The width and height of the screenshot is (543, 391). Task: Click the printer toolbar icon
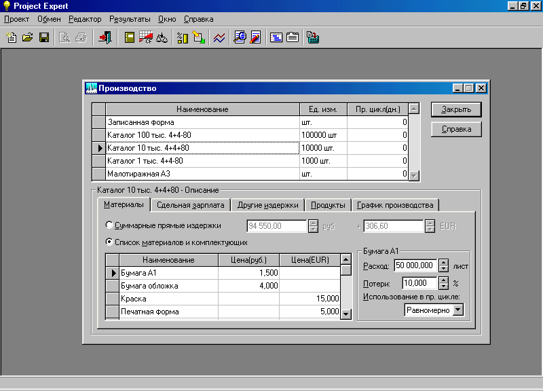[x=81, y=37]
